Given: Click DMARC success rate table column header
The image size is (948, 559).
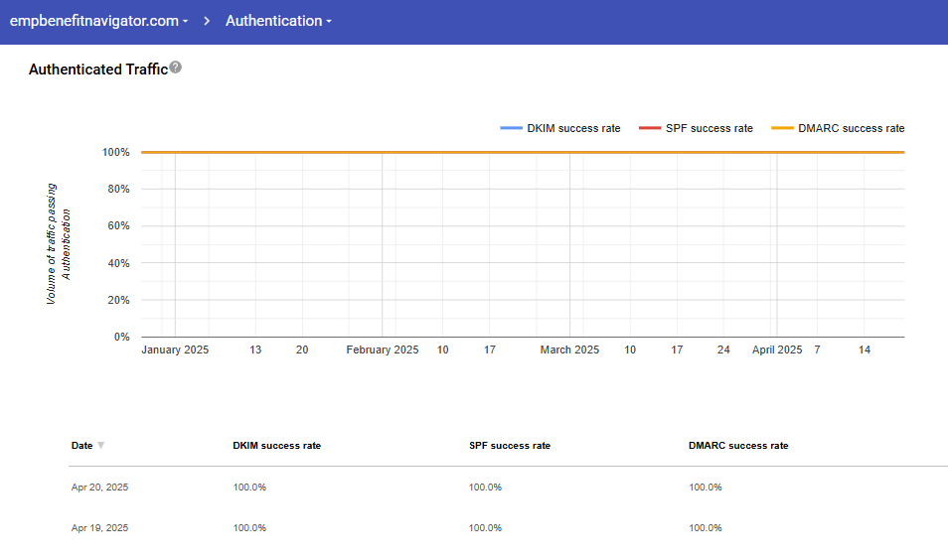Looking at the screenshot, I should [738, 446].
